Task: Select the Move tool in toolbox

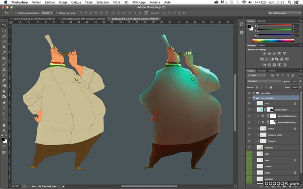Action: 4,25
